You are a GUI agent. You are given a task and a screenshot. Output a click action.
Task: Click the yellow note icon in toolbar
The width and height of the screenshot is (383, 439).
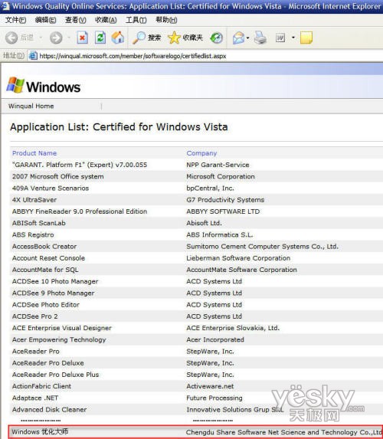coord(306,38)
